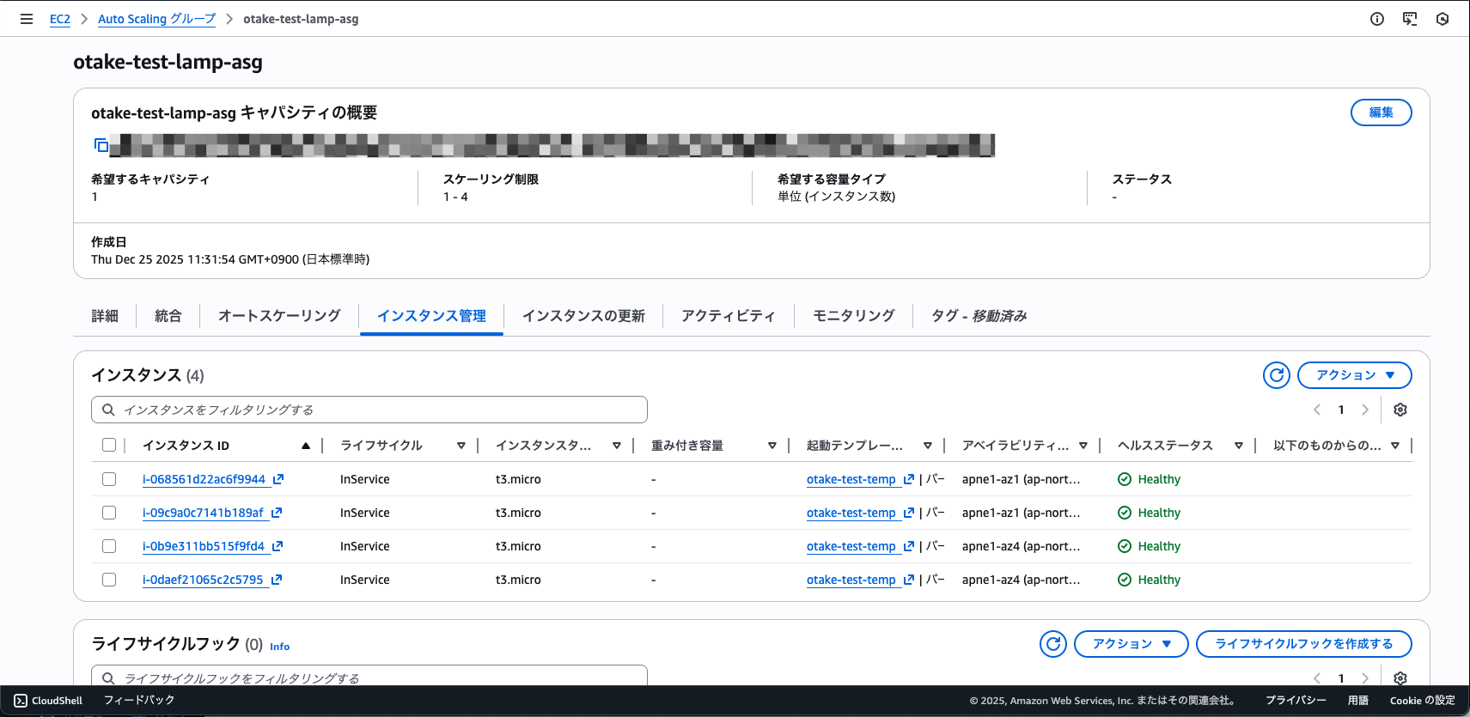Image resolution: width=1470 pixels, height=717 pixels.
Task: Refresh the lifecycle hooks list
Action: click(1053, 644)
